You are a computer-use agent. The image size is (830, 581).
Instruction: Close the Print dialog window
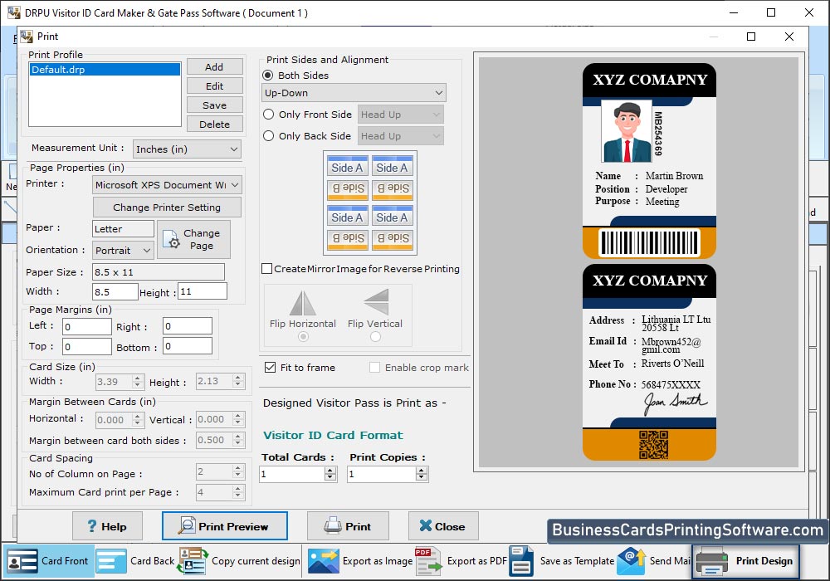[789, 37]
